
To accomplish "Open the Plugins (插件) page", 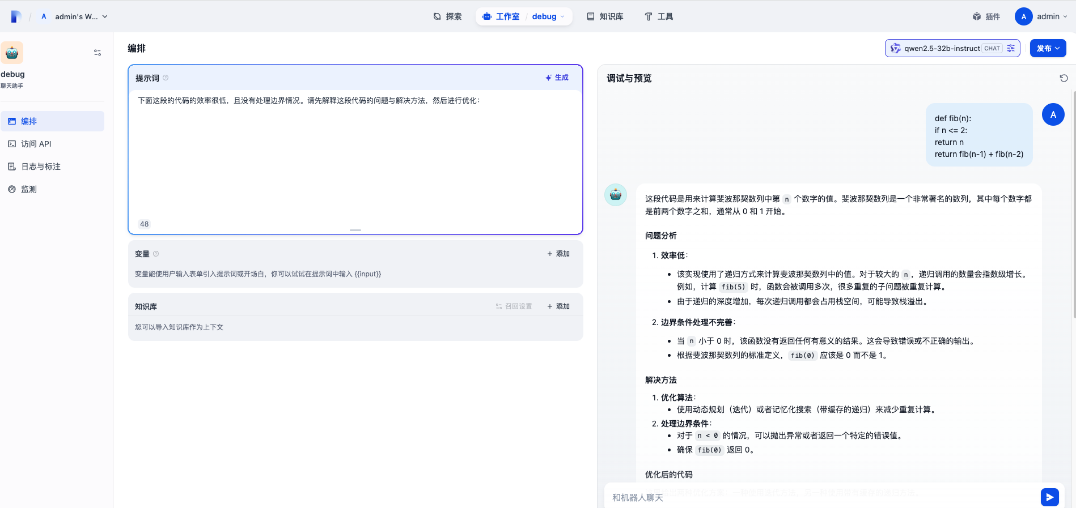I will point(986,16).
